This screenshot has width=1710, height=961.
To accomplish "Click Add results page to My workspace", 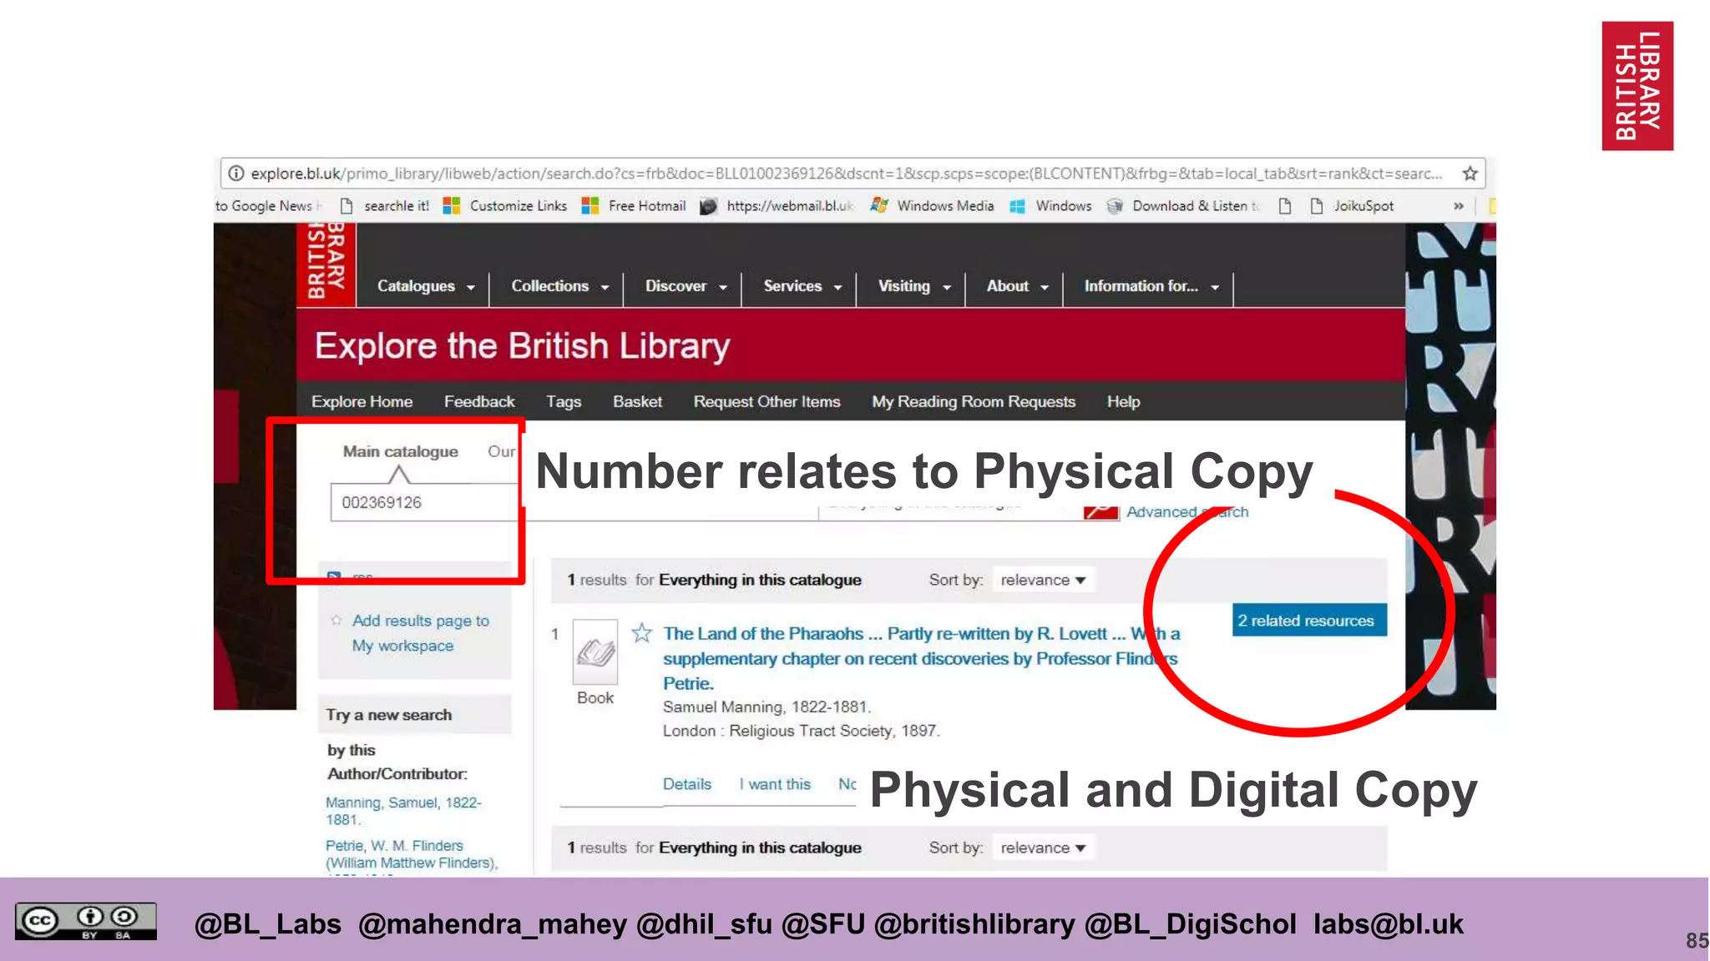I will 420,633.
